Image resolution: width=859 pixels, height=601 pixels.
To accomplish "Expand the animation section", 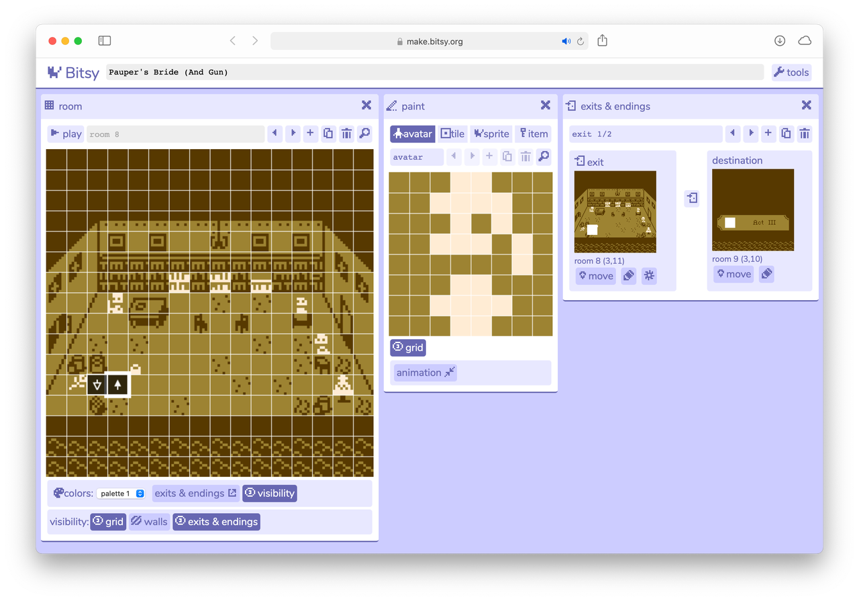I will click(x=425, y=373).
